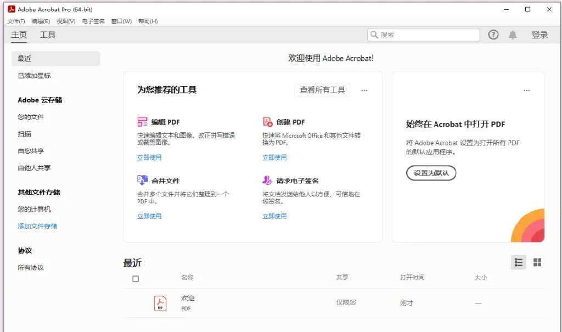Open the recommended tools overflow menu
Screen dimensions: 562x332
[x=364, y=90]
